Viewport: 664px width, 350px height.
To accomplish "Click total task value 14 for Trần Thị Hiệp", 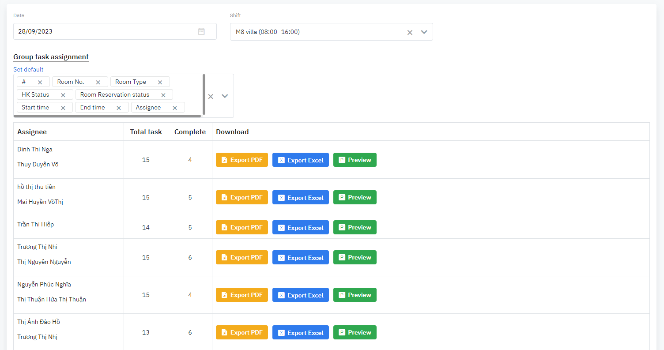I will pos(146,227).
